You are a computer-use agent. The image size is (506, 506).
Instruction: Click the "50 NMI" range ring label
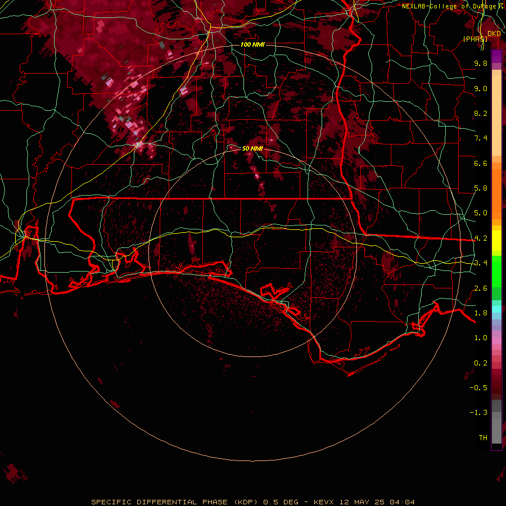coord(252,148)
